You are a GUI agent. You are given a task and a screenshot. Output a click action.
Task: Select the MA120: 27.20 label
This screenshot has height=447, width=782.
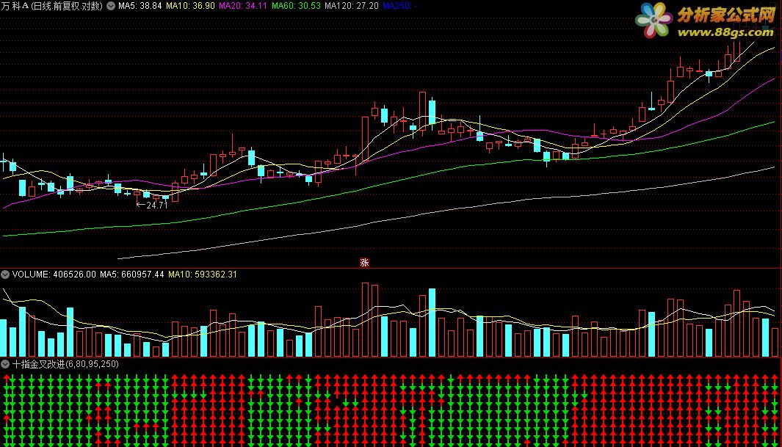click(x=351, y=6)
